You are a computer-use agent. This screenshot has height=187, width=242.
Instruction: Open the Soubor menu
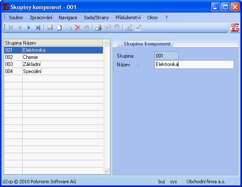coord(16,18)
